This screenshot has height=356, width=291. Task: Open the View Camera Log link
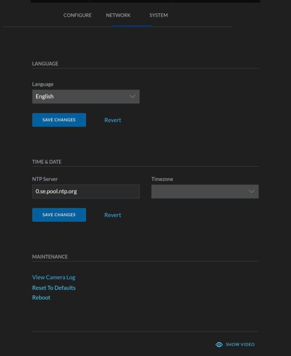[x=53, y=277]
